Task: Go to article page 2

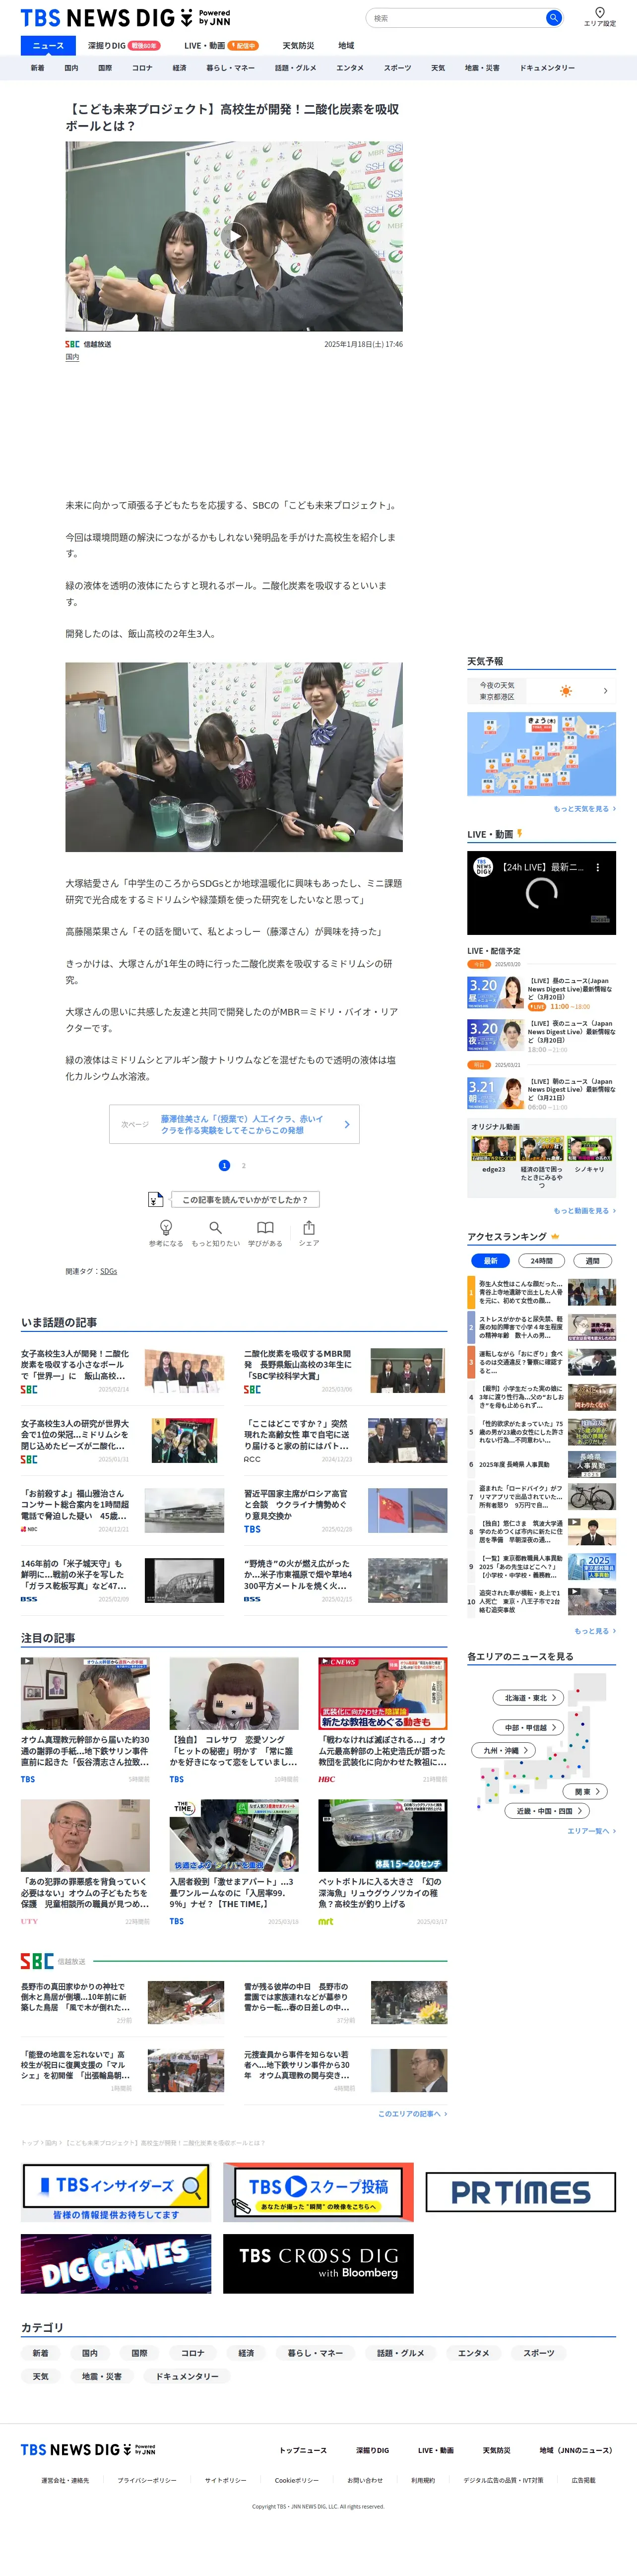Action: (x=244, y=1165)
